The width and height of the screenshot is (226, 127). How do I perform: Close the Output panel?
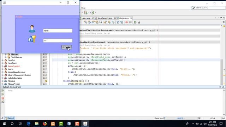tap(220, 87)
